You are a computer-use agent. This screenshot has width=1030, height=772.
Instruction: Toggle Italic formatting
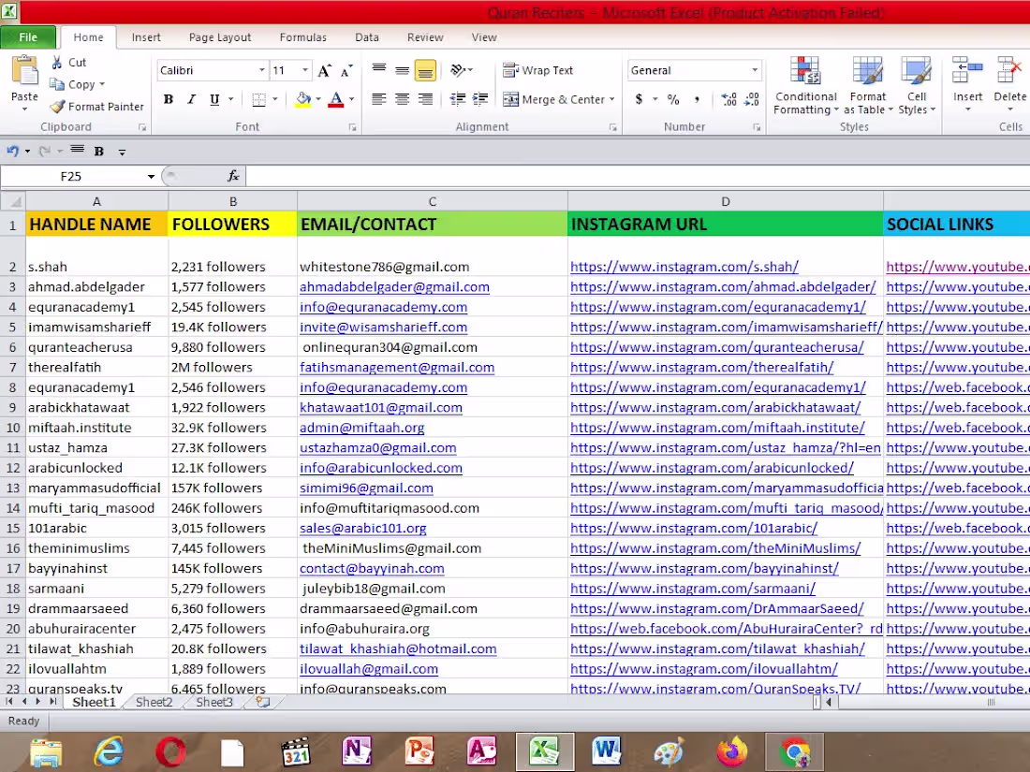click(191, 99)
